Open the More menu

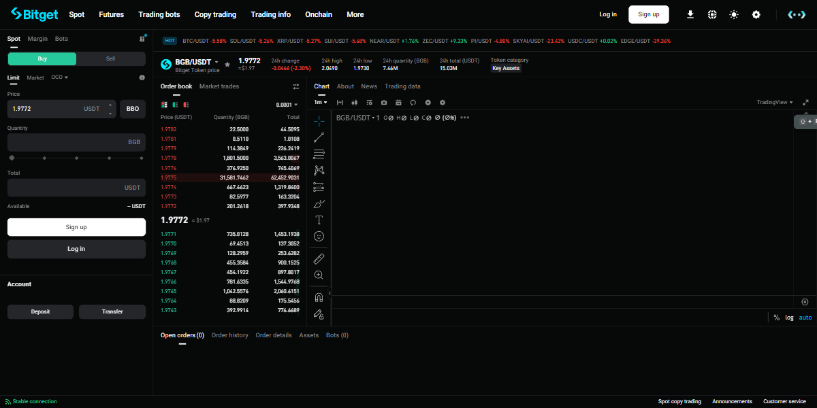(355, 14)
